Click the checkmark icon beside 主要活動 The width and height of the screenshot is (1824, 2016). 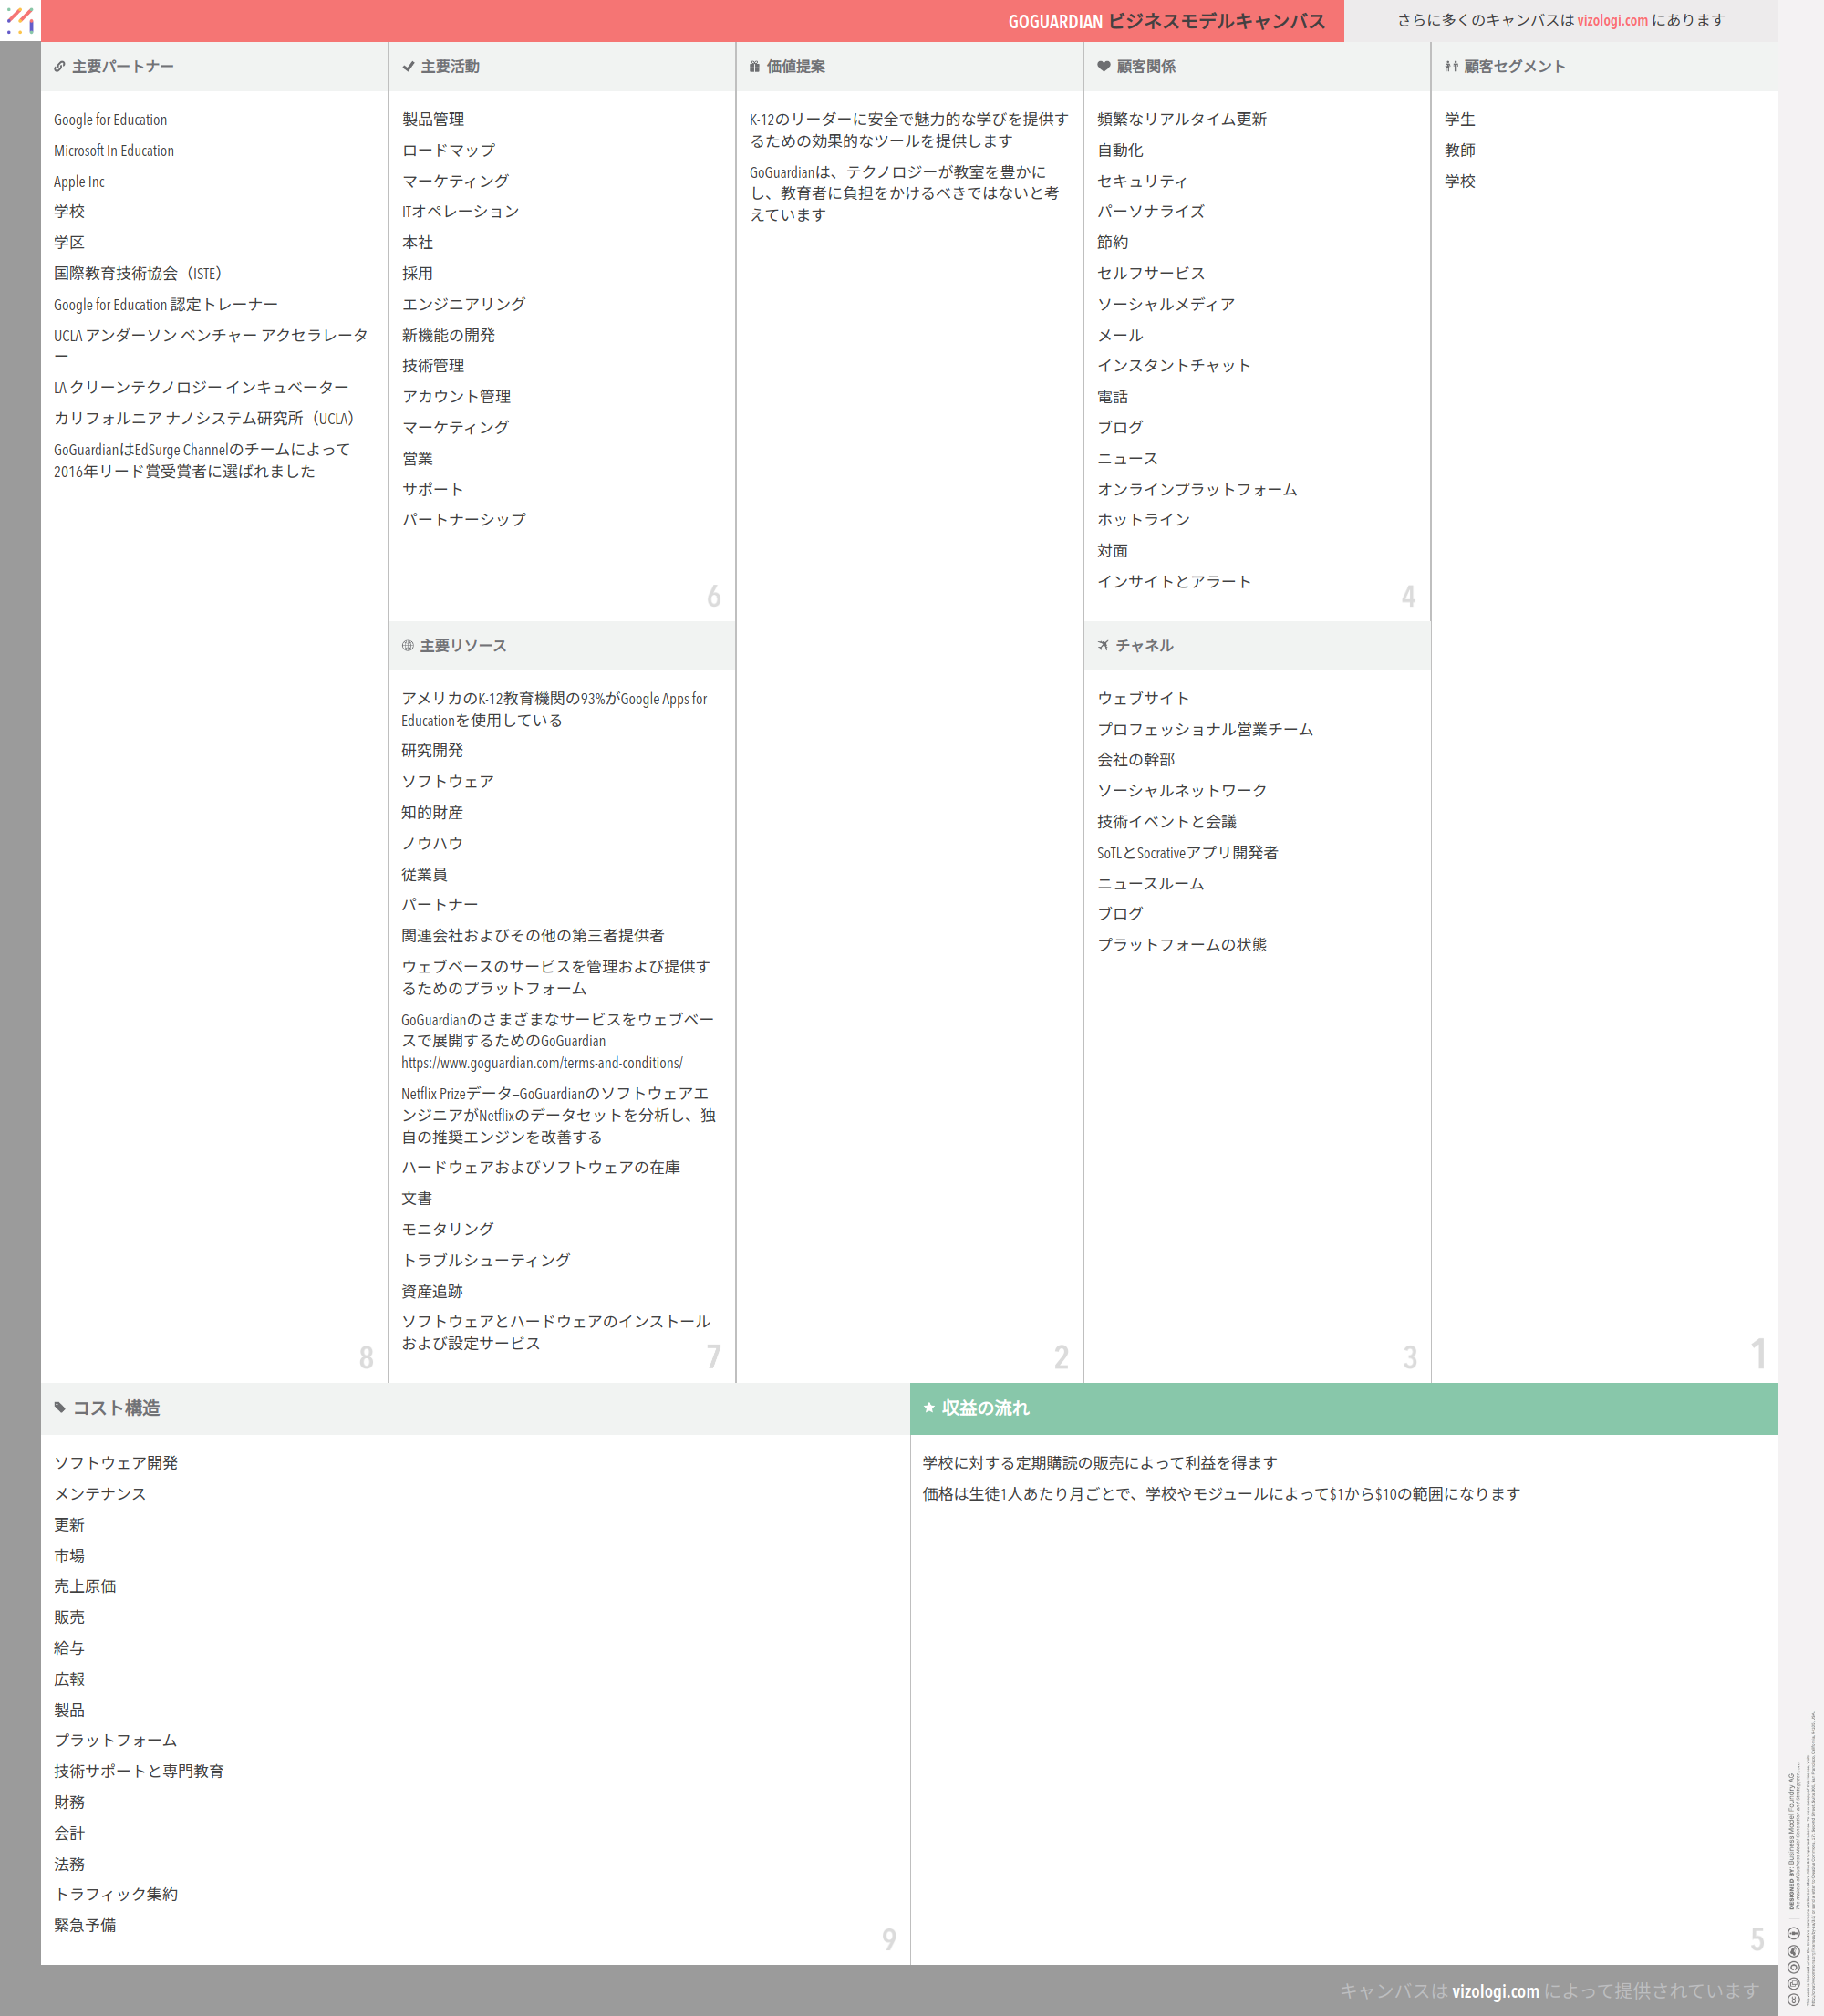coord(408,67)
